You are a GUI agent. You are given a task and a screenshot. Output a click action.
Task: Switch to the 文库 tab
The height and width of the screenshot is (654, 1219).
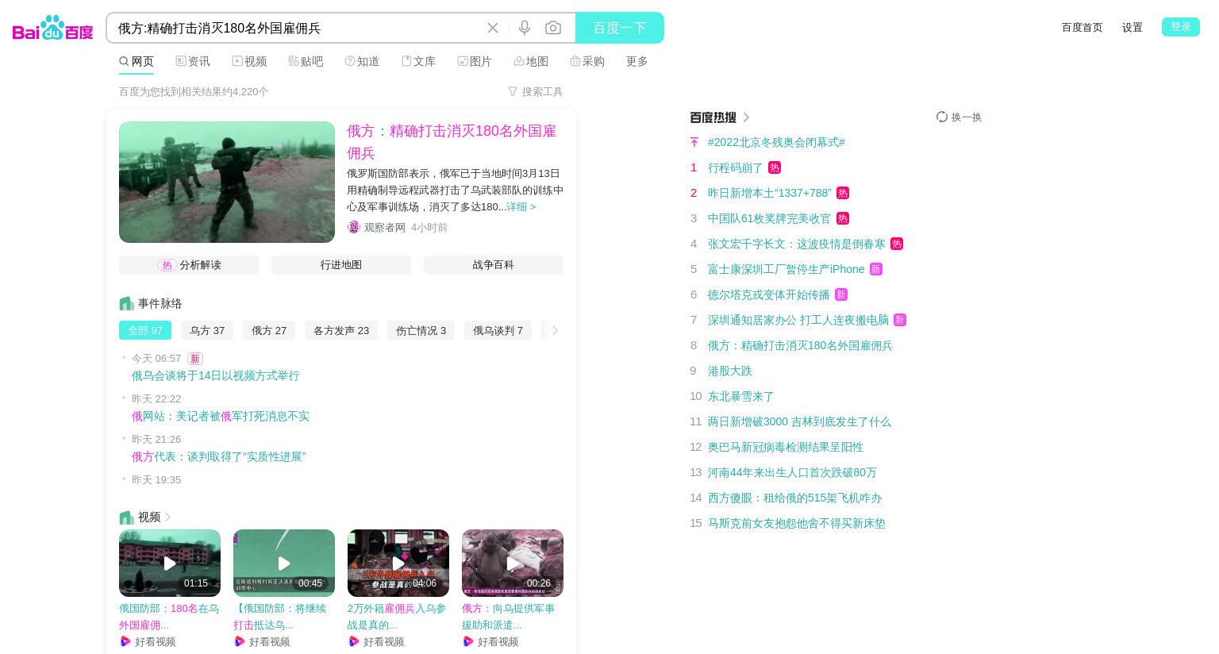pyautogui.click(x=418, y=61)
